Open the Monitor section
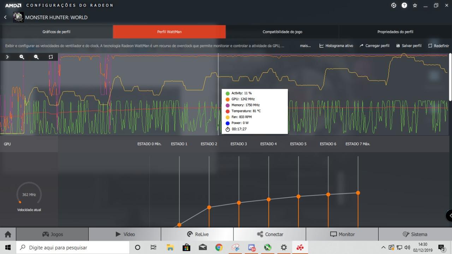 pos(342,234)
